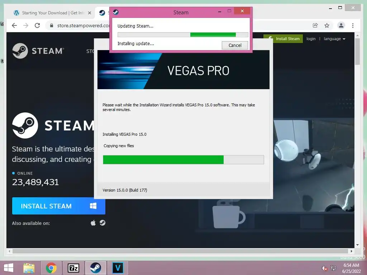Screen dimensions: 367x275
Task: Share this page from Chrome toolbar
Action: [315, 25]
